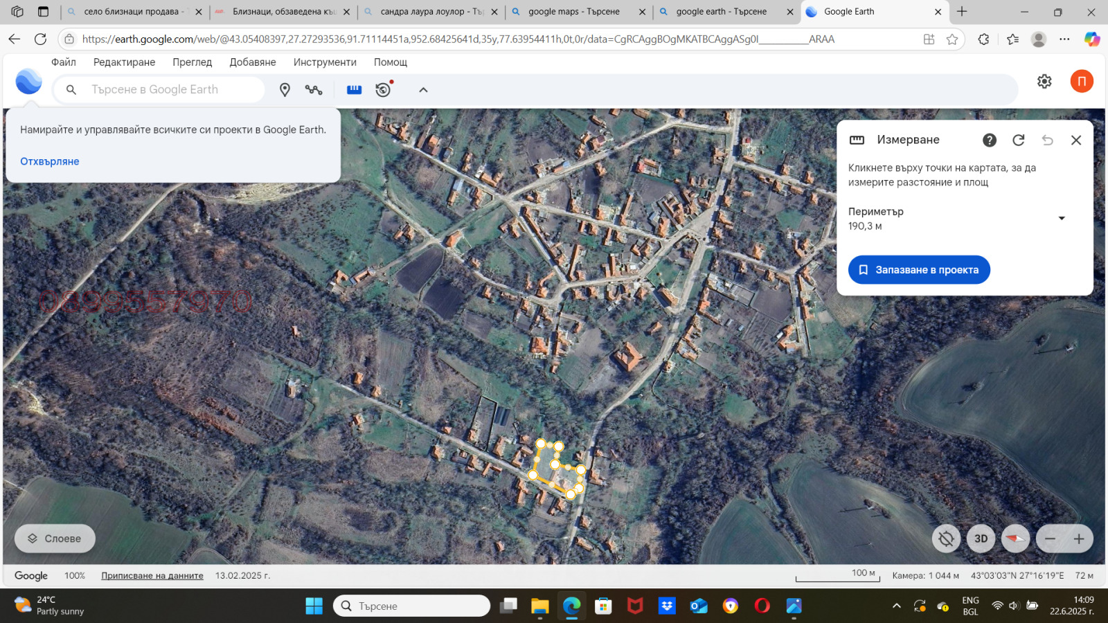Image resolution: width=1108 pixels, height=623 pixels.
Task: Open the Файл menu
Action: pyautogui.click(x=64, y=62)
